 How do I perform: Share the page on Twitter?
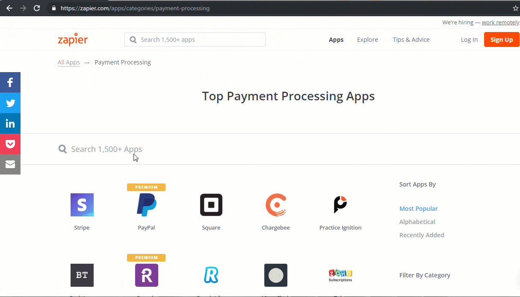point(10,103)
